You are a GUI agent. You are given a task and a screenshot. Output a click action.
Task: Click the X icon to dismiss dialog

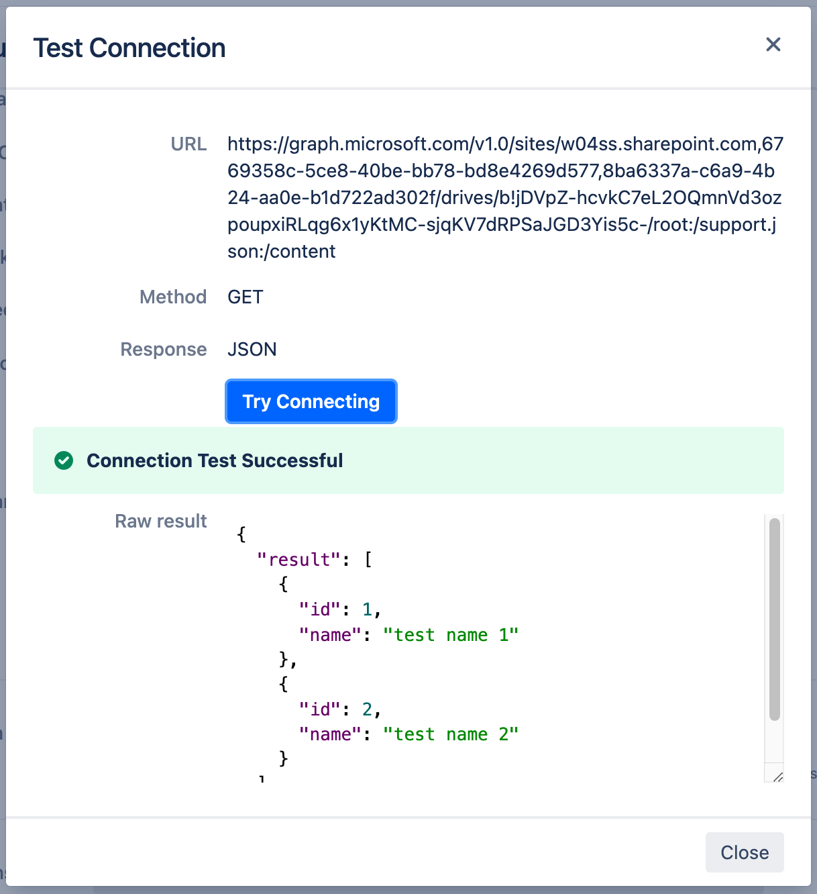tap(773, 45)
